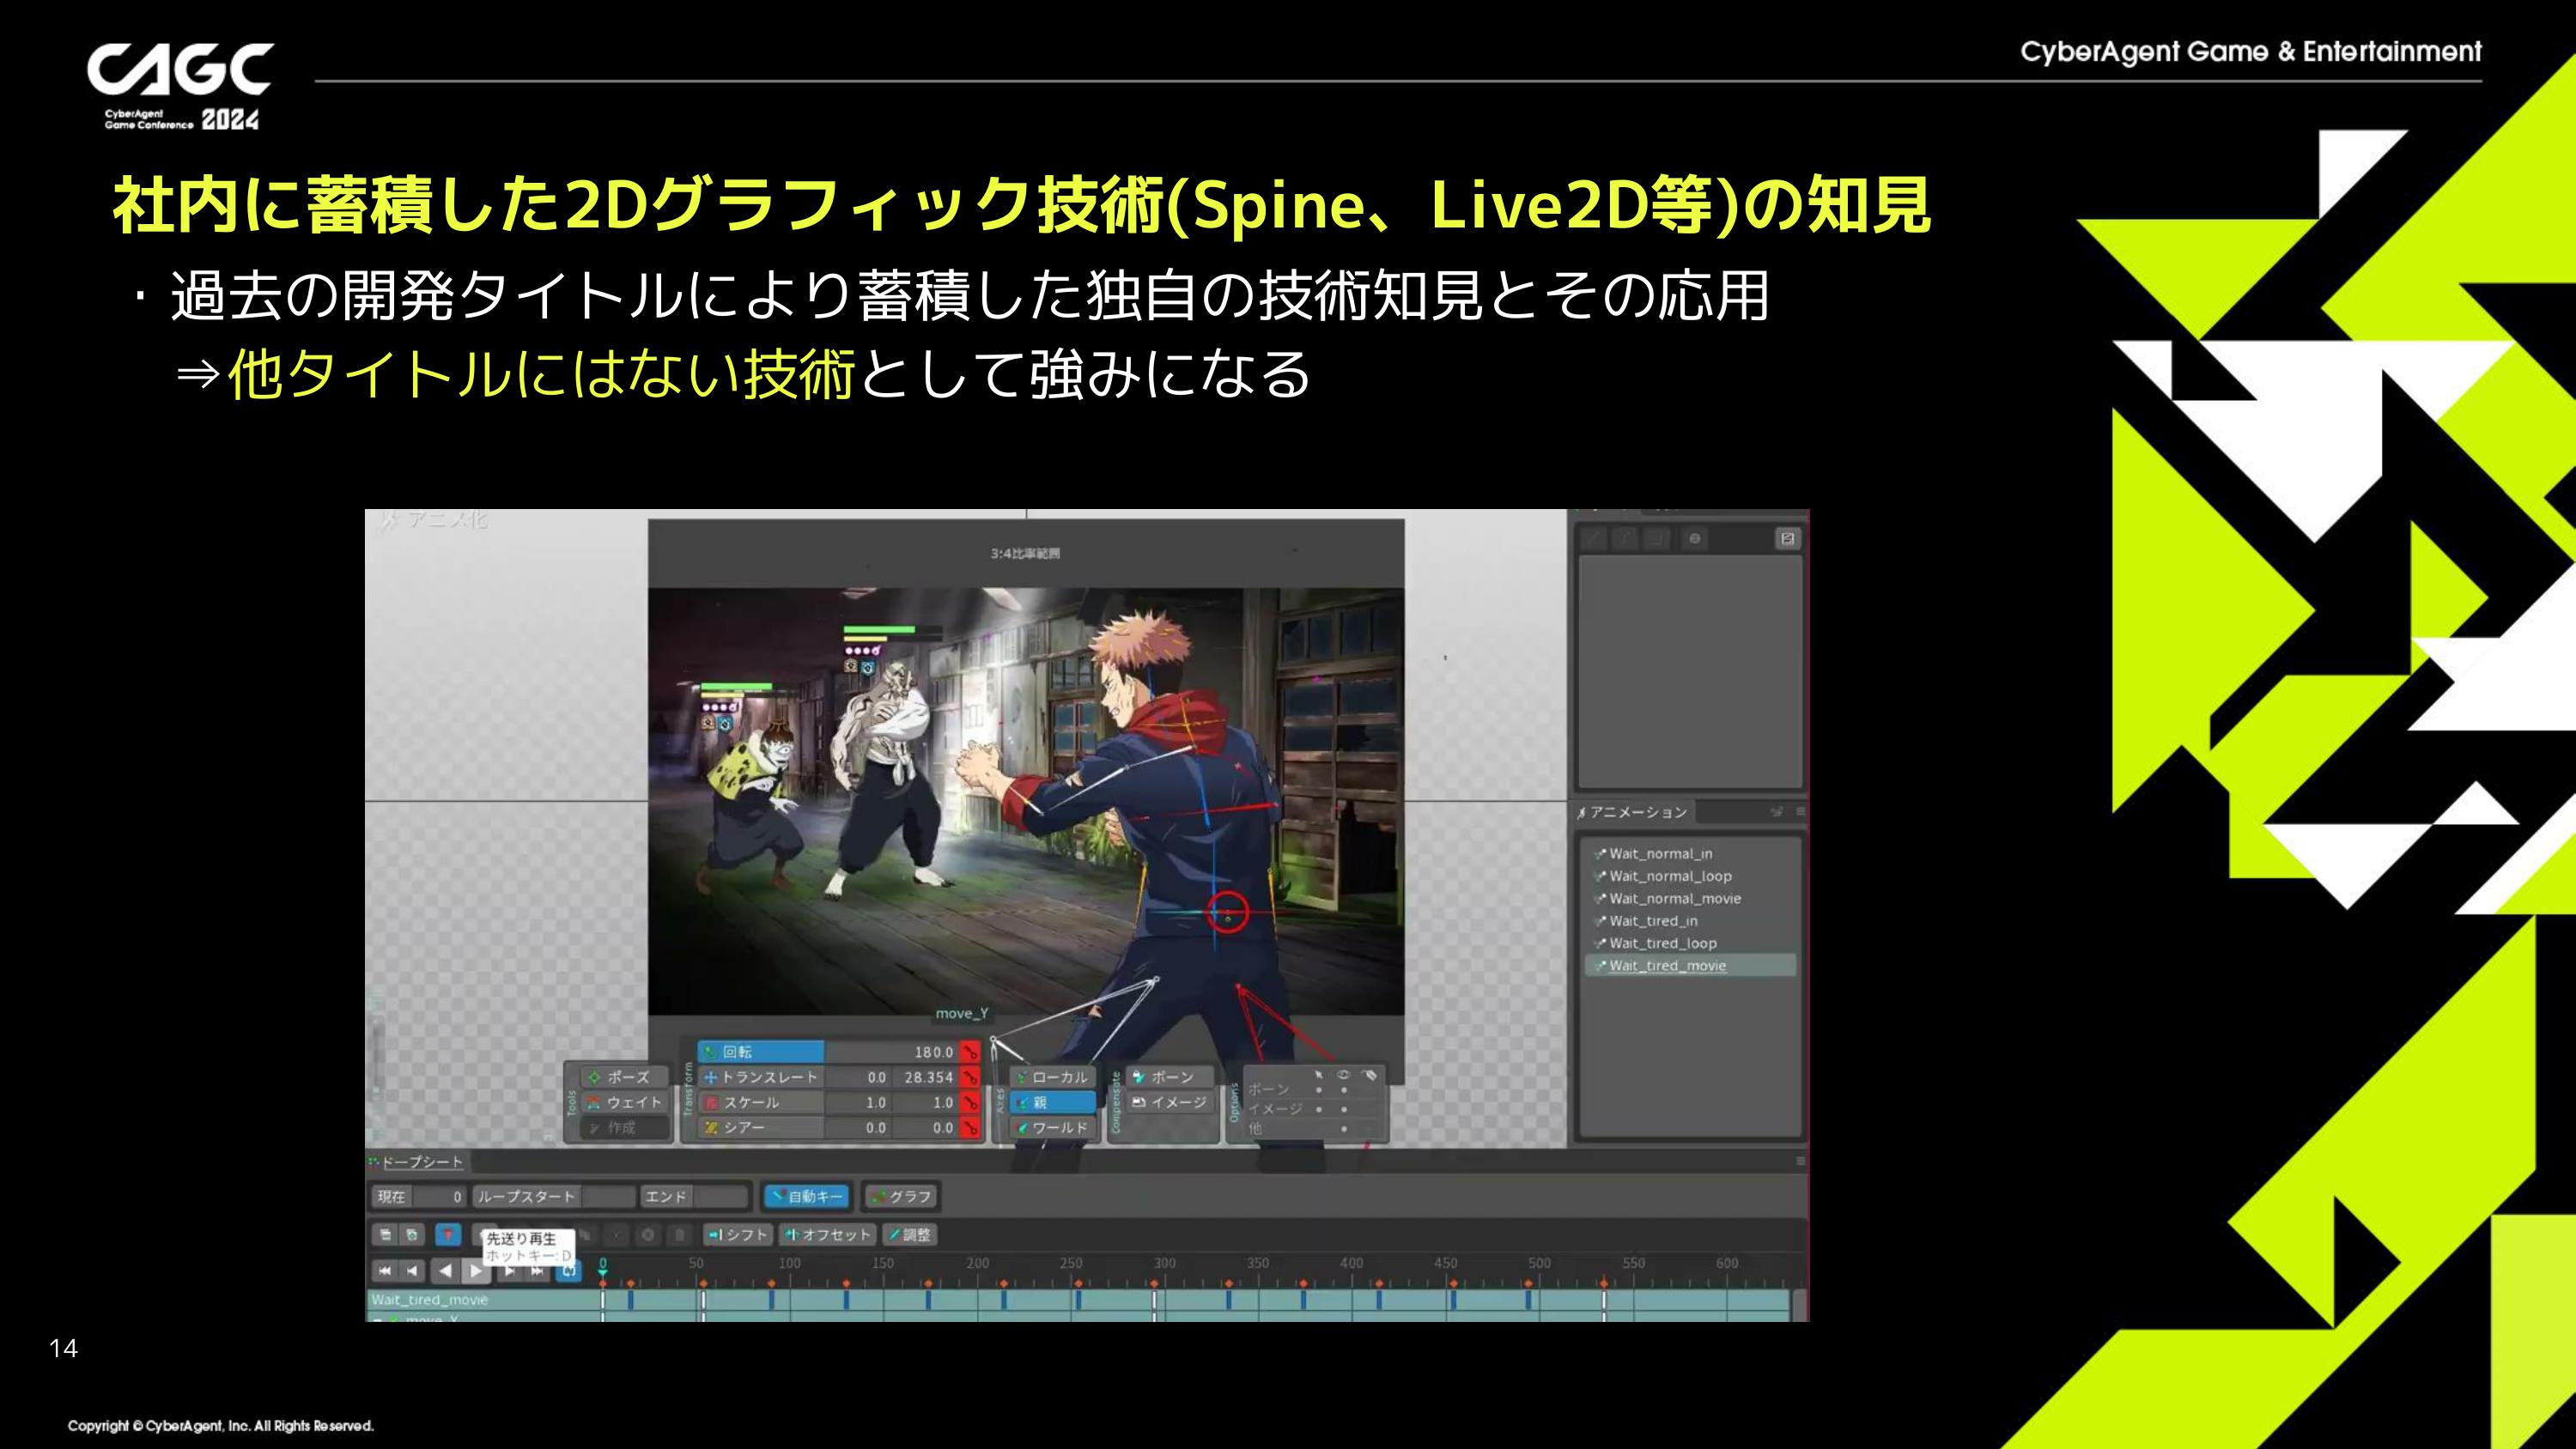Toggle イメージ compensation button
2576x1449 pixels.
click(1170, 1102)
